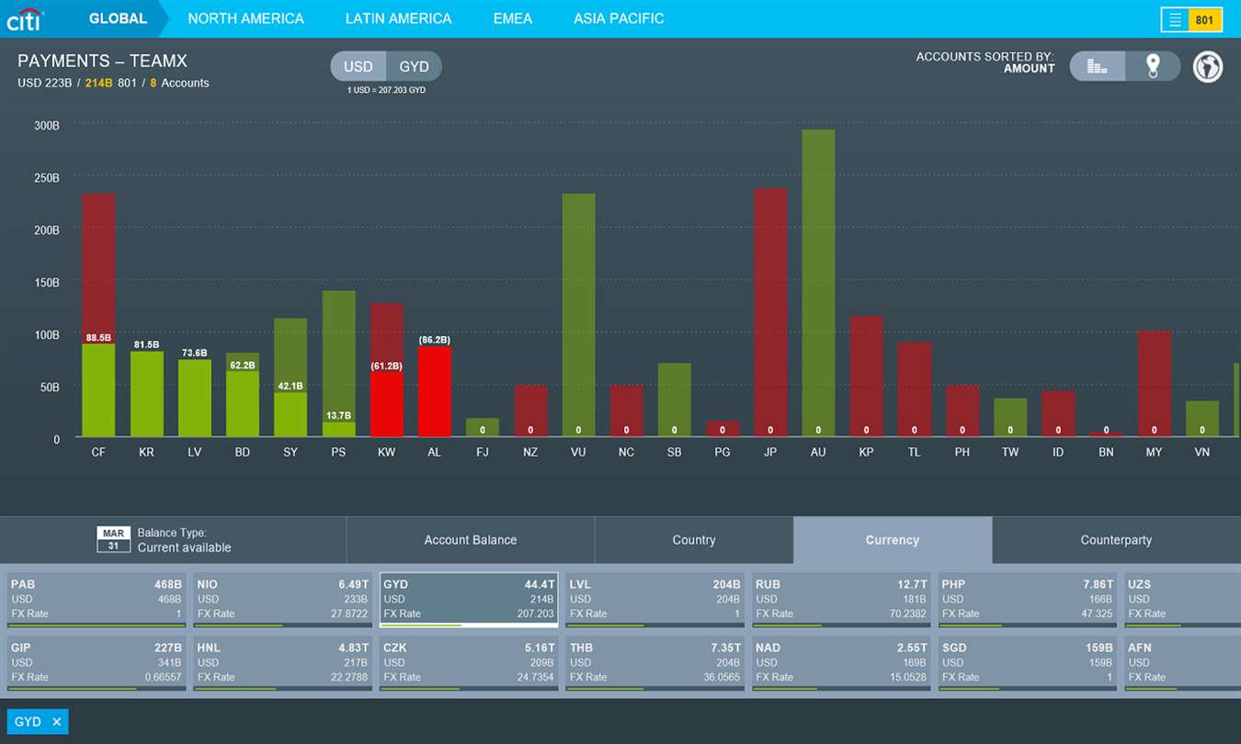Click the KP country bar

[866, 377]
